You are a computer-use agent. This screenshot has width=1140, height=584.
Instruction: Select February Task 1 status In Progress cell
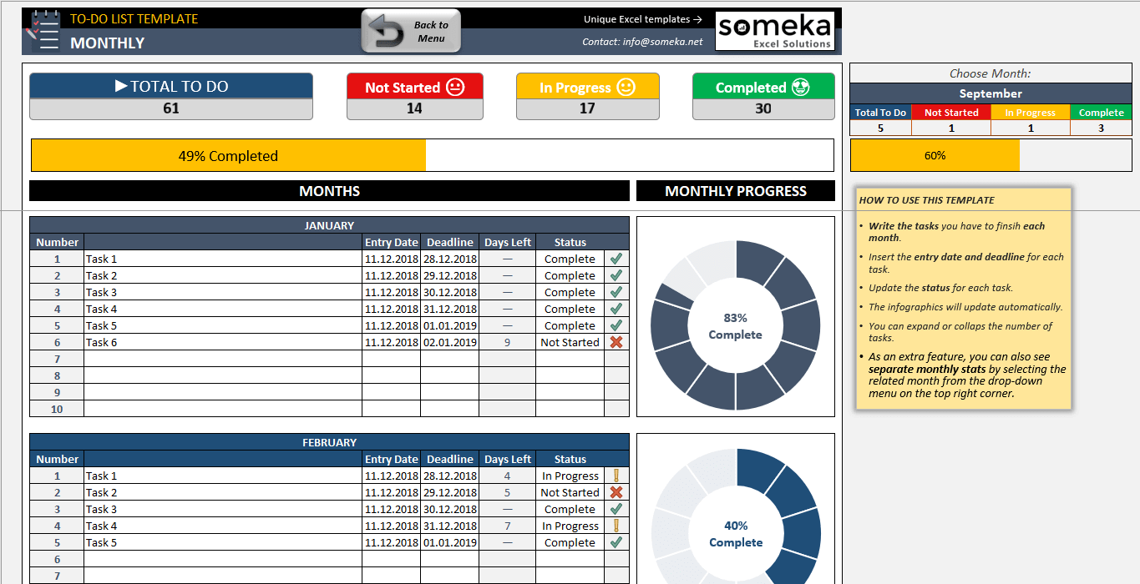570,476
